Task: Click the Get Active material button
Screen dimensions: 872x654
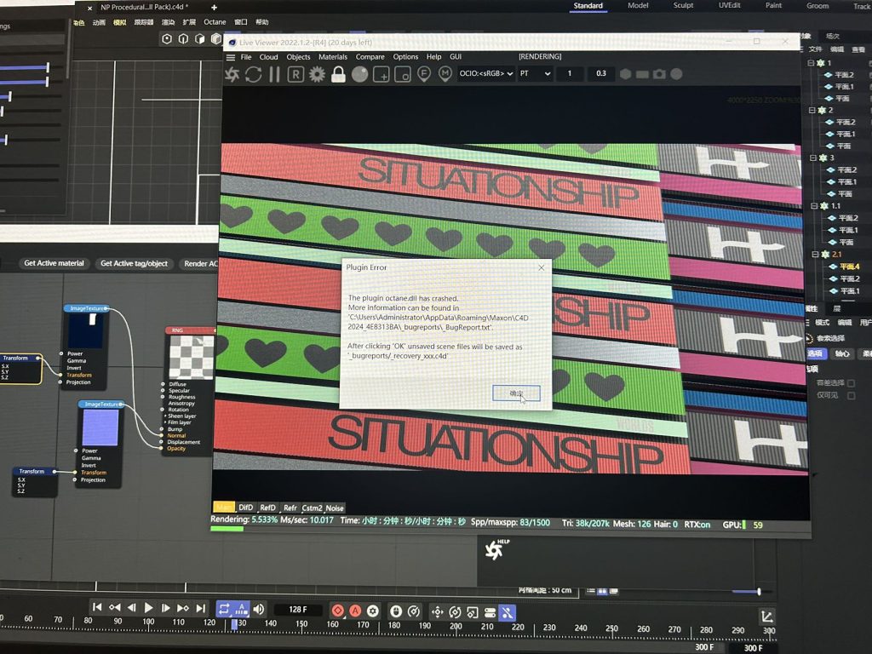Action: click(x=54, y=263)
